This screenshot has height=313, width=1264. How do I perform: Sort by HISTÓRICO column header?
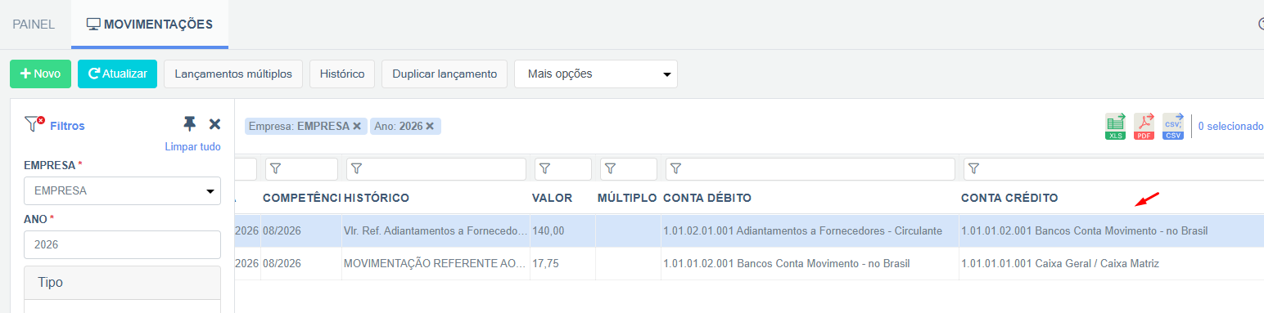(x=377, y=199)
